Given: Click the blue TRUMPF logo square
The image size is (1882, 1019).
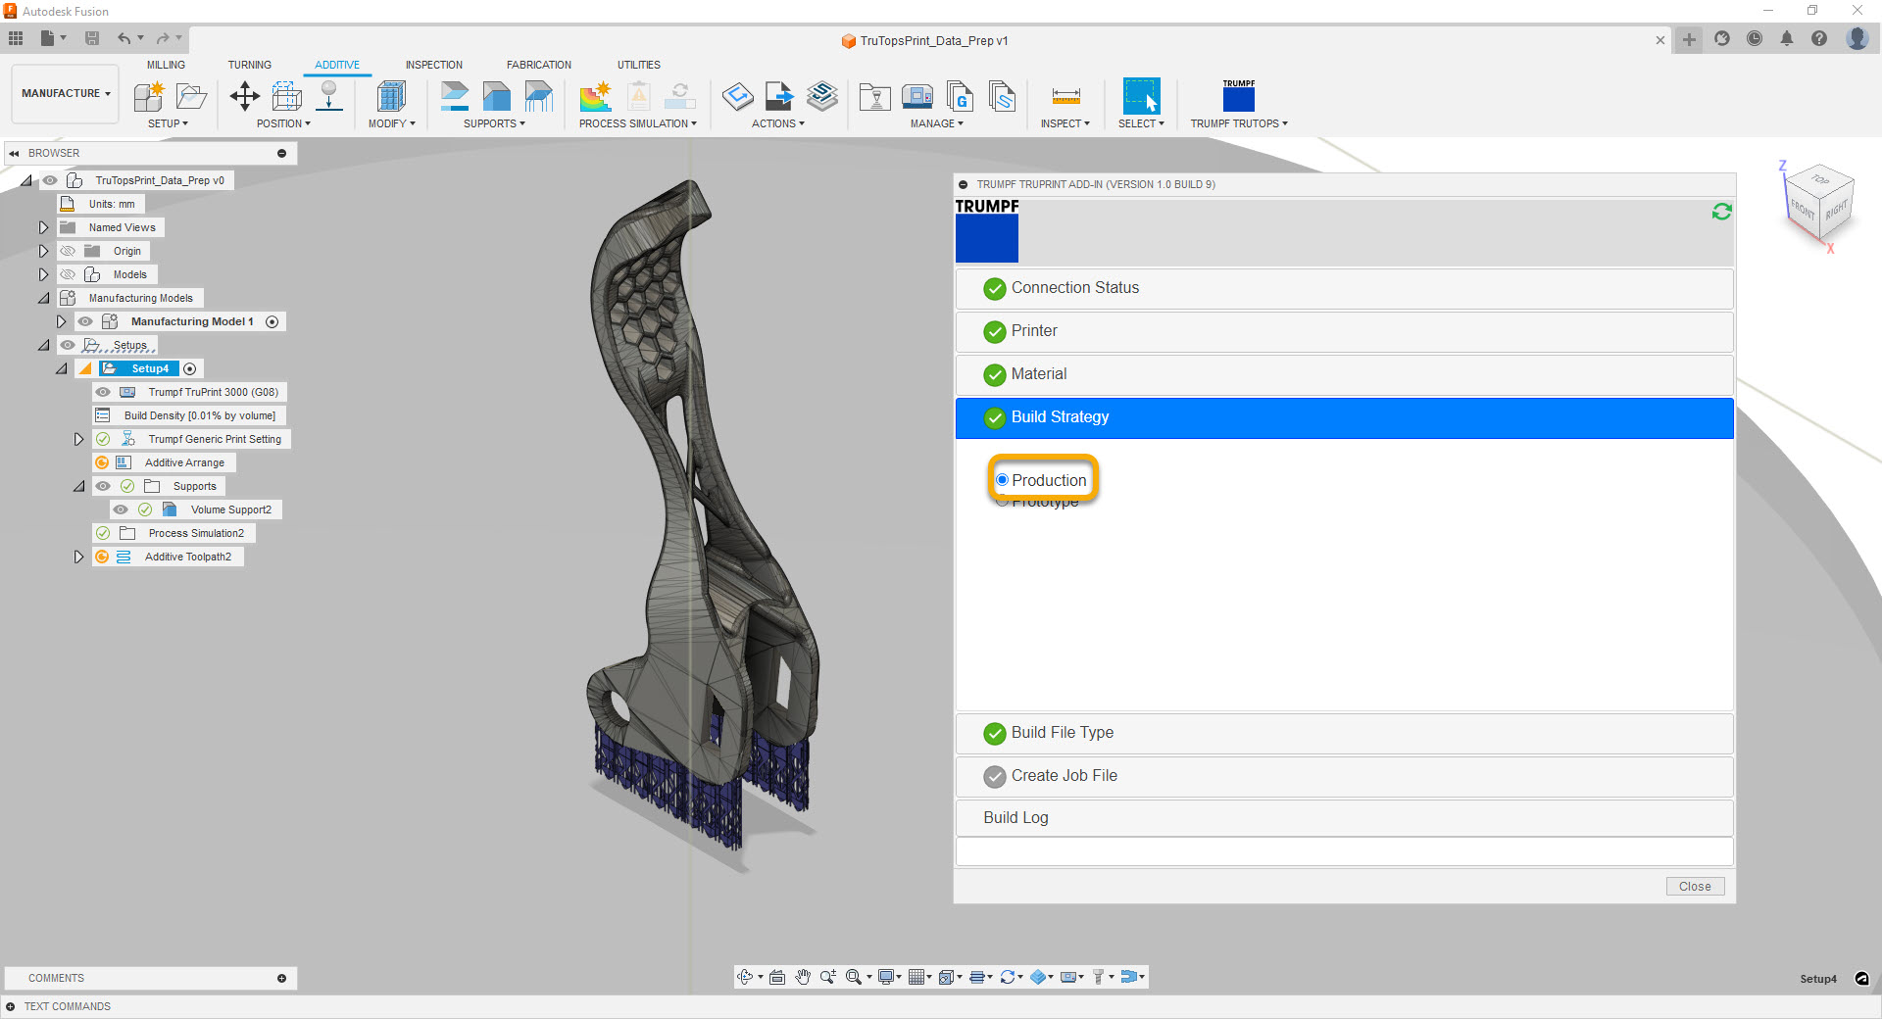Looking at the screenshot, I should (986, 238).
